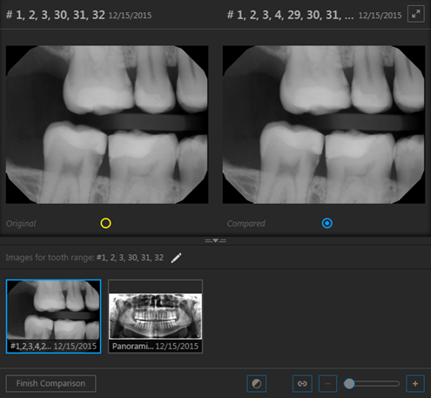
Task: Select the blue Compared image radio
Action: 327,223
